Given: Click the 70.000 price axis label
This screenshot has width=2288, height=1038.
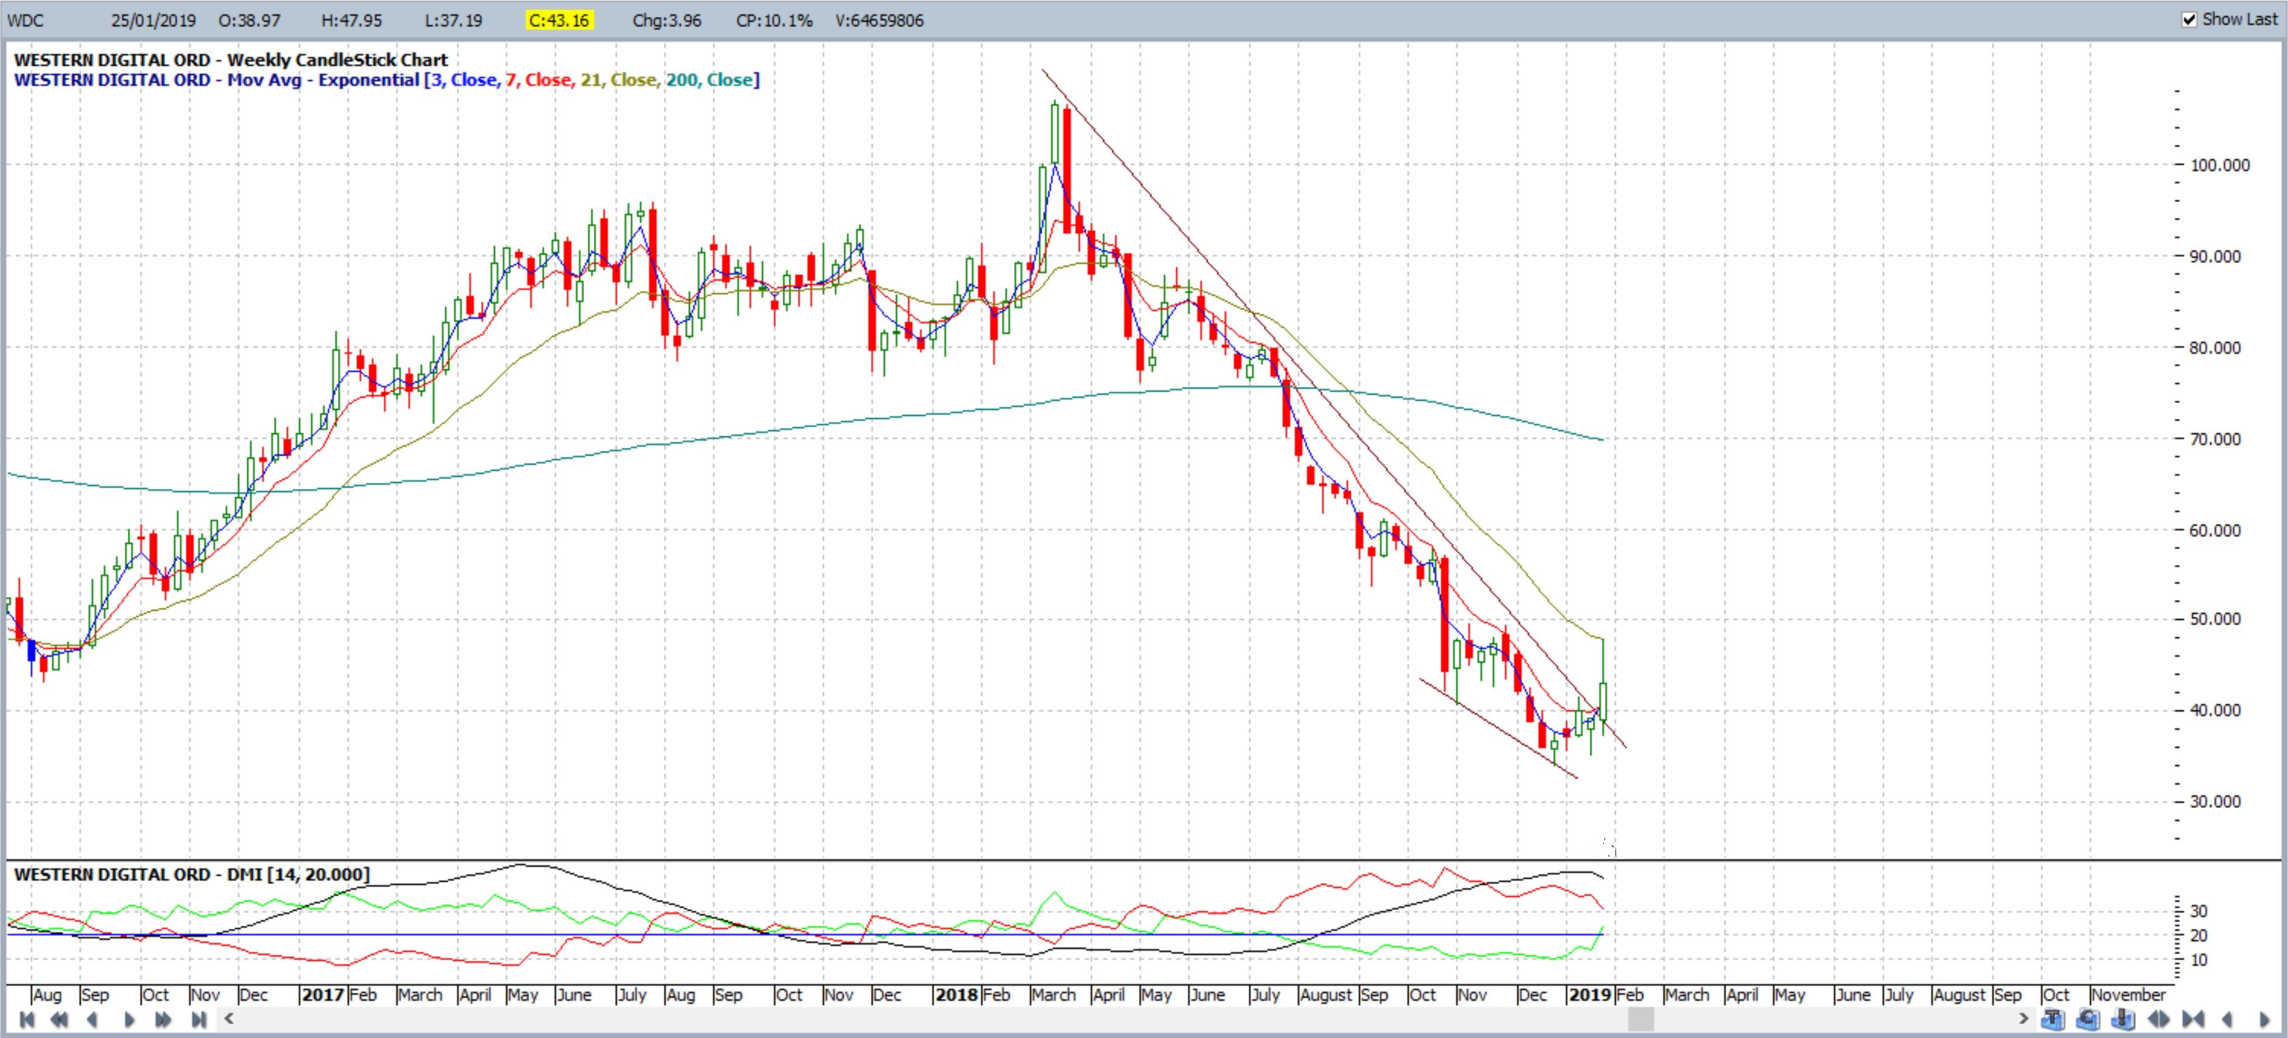Looking at the screenshot, I should tap(2215, 439).
